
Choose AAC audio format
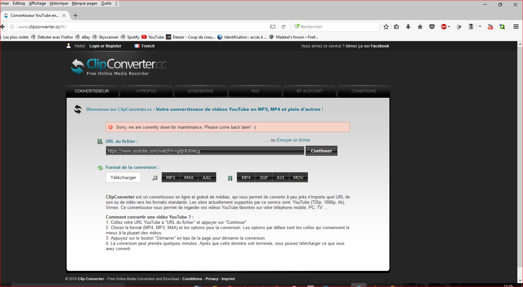(207, 177)
